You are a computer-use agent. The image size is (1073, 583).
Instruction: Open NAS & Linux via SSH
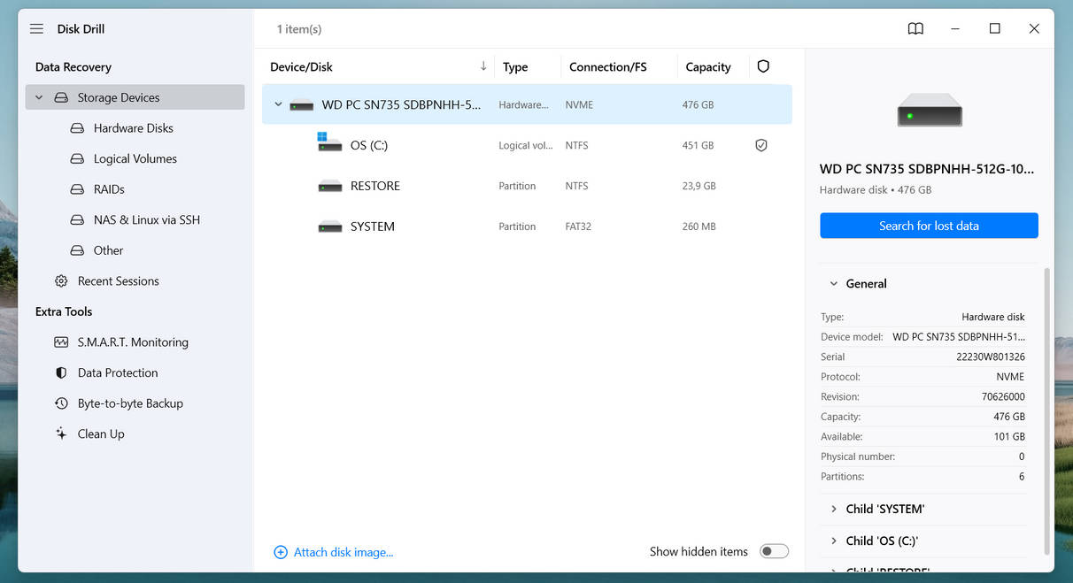(x=147, y=220)
